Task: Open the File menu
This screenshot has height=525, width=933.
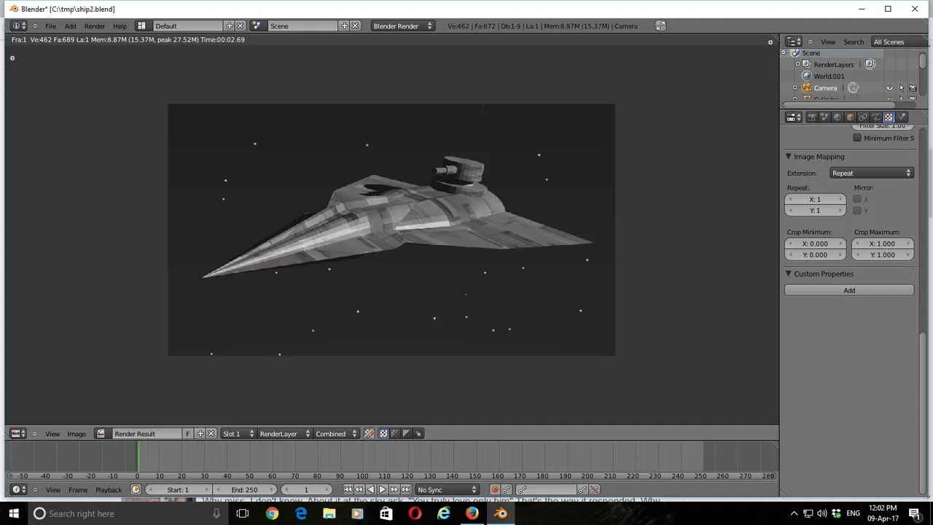Action: pos(50,26)
